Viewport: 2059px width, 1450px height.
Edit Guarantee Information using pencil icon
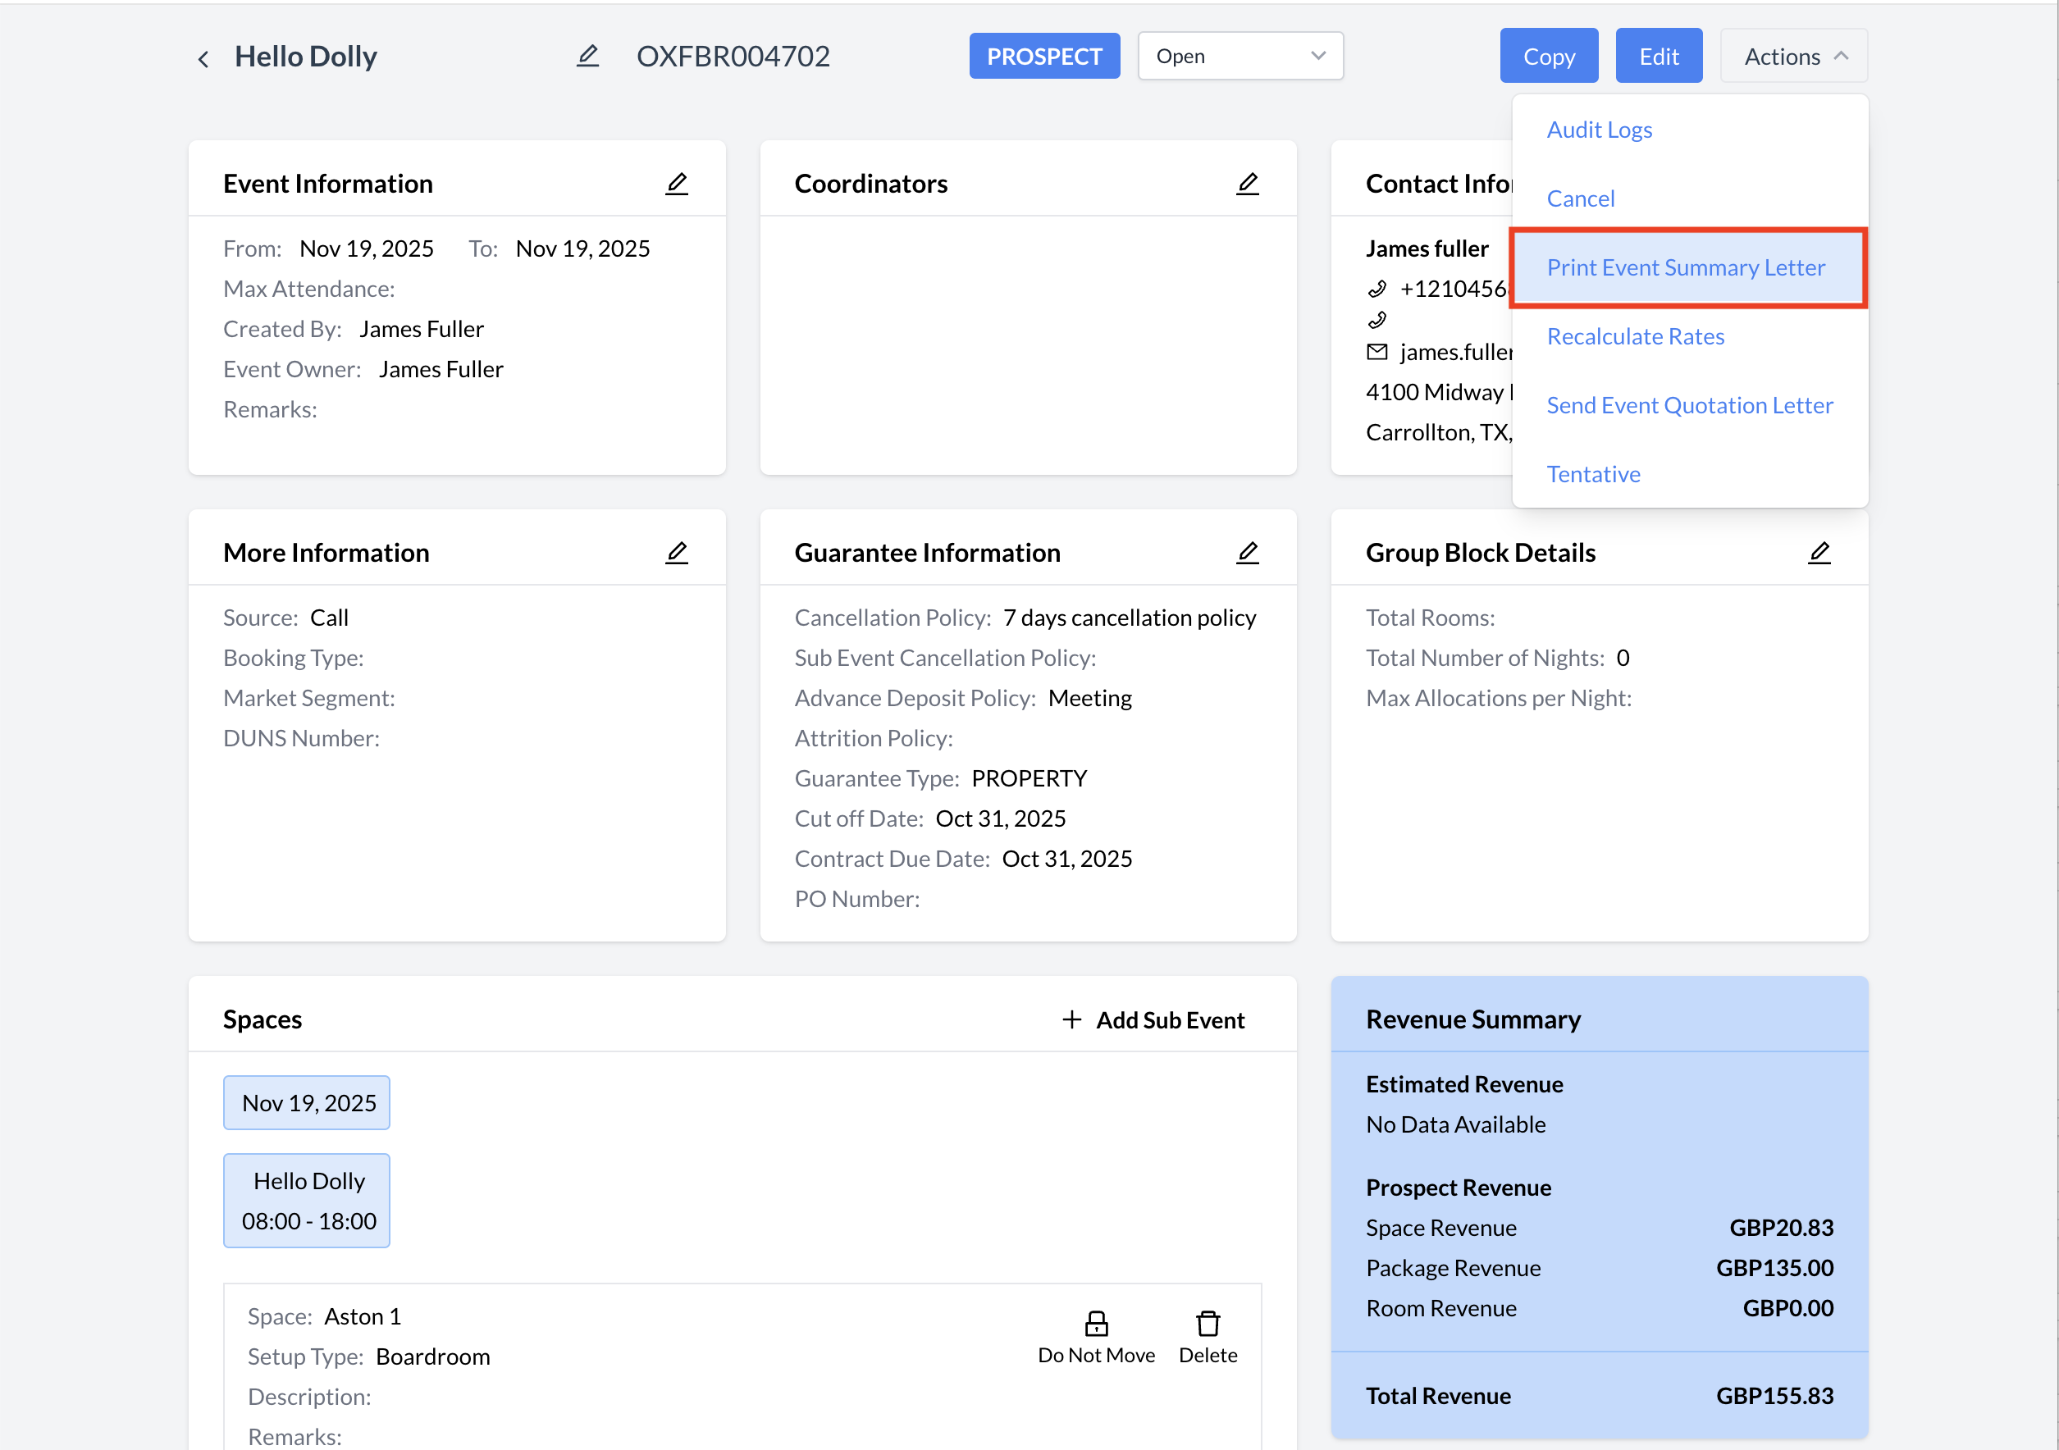tap(1247, 553)
